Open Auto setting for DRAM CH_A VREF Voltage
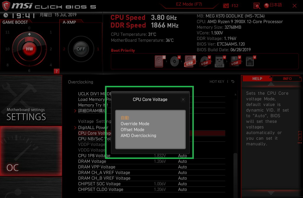 [x=182, y=173]
